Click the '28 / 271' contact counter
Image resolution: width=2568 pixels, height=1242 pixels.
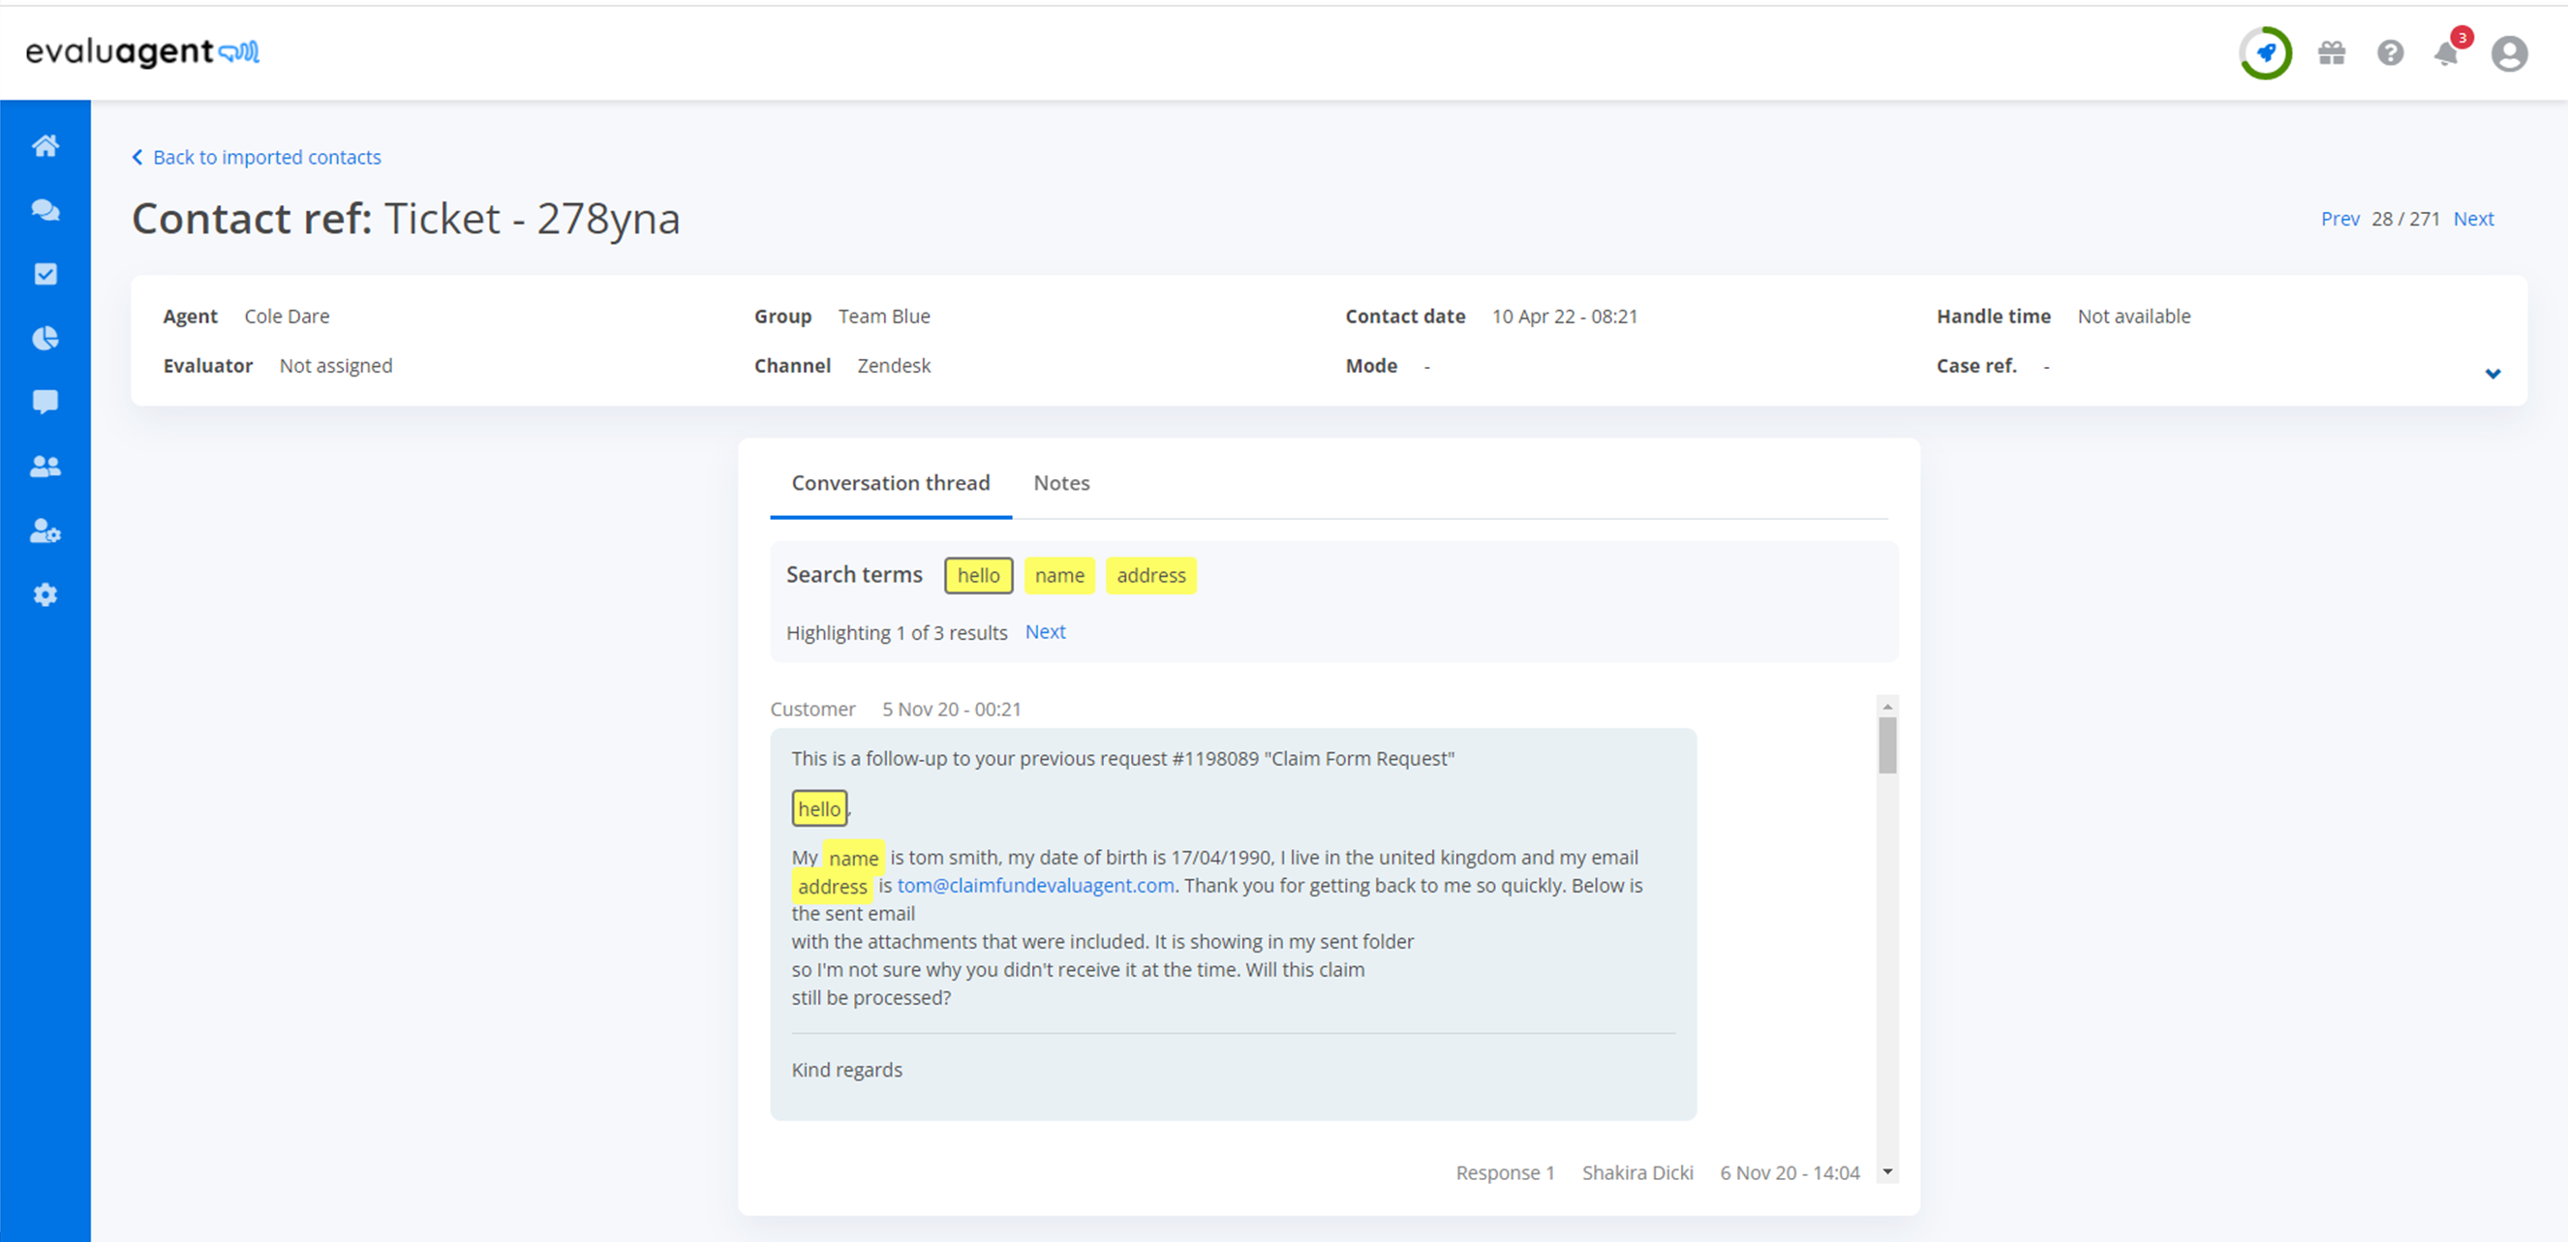tap(2405, 219)
